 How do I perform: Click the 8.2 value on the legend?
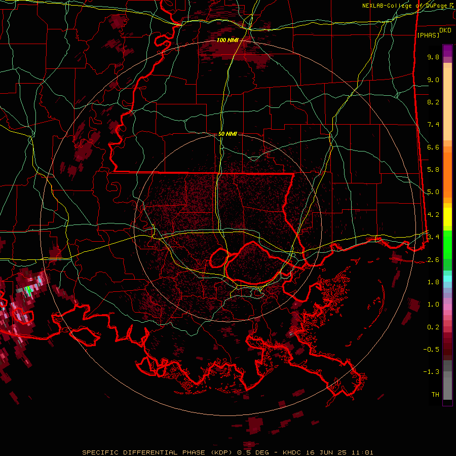433,102
